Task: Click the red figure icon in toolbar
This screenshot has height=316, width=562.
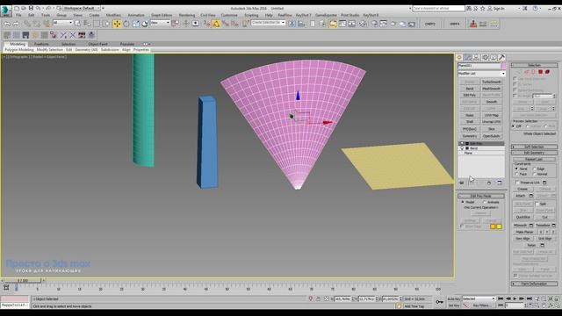Action: coord(473,24)
